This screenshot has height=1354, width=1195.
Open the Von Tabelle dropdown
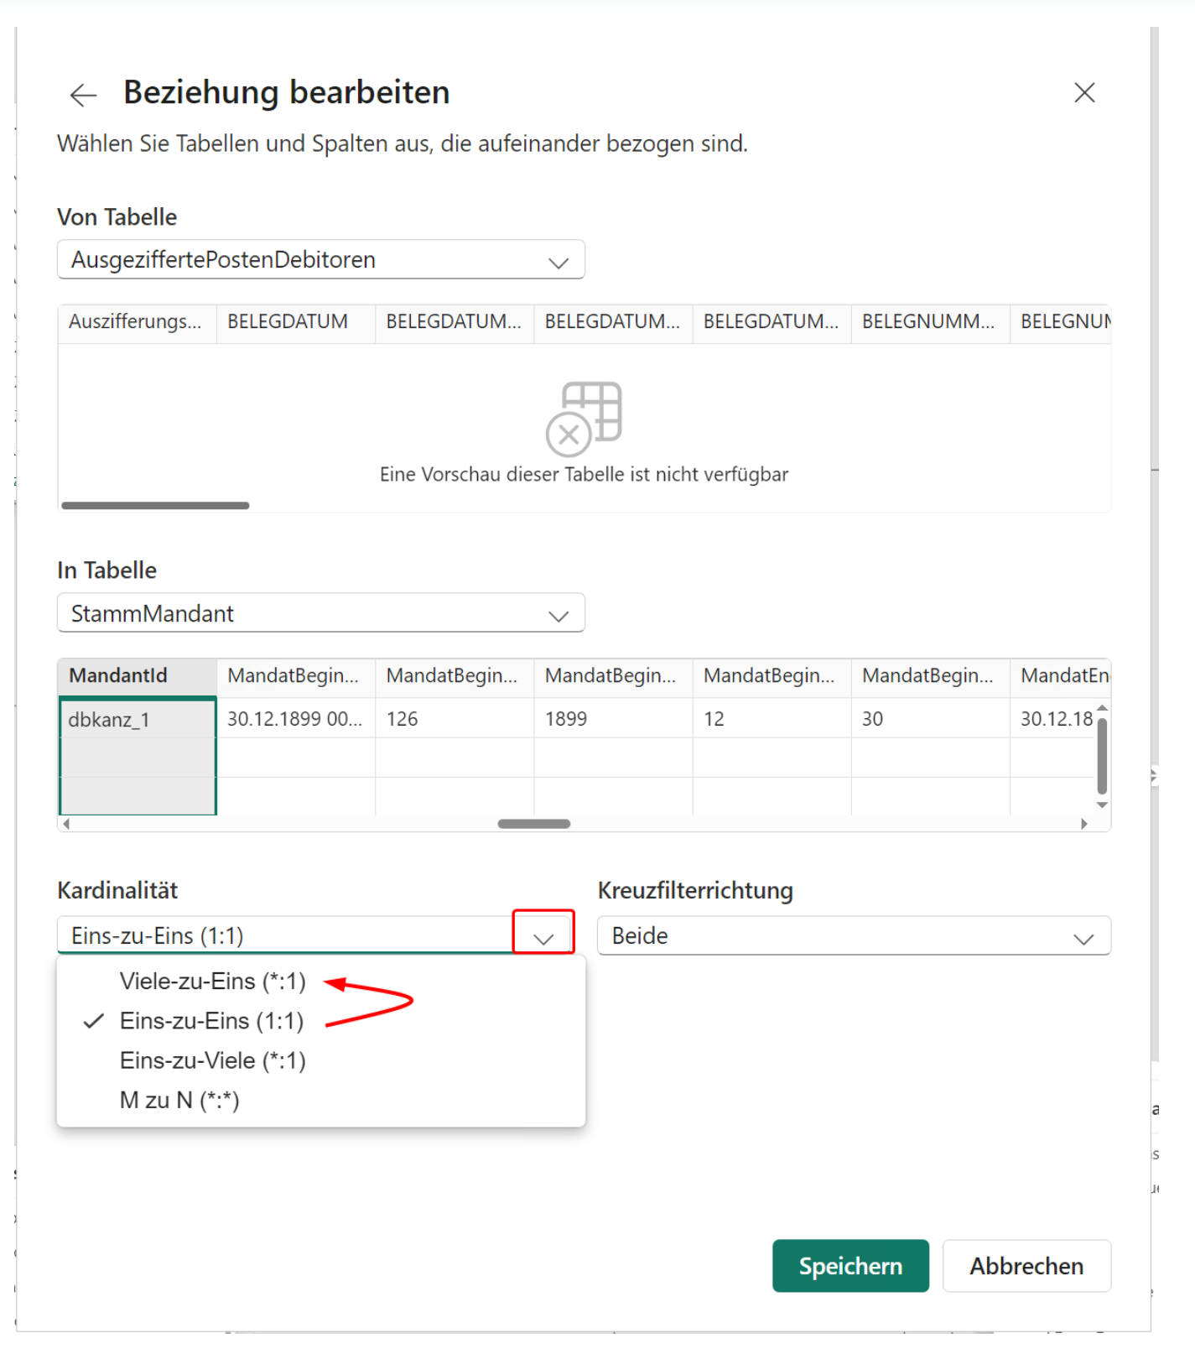[x=320, y=260]
